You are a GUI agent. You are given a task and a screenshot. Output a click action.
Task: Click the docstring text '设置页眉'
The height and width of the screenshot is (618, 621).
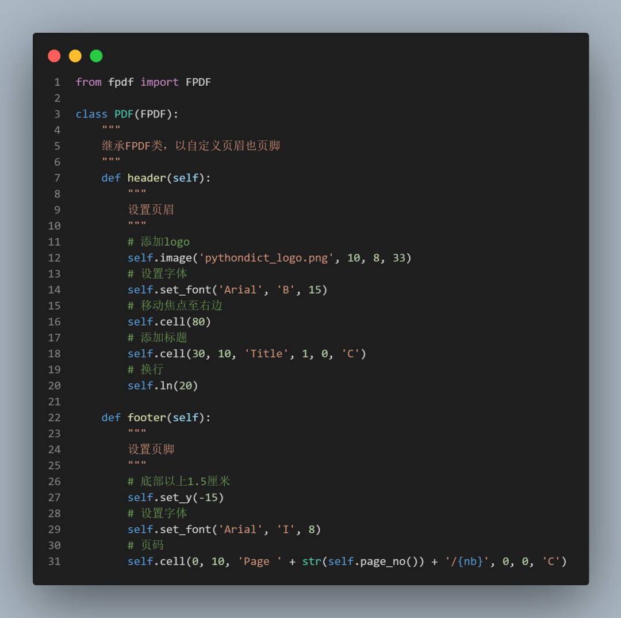point(151,209)
